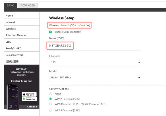Screen dimensions: 166x116
Task: Select WPA-Personal [TKIP] + WPA2-Personal [AES]
Action: point(51,104)
